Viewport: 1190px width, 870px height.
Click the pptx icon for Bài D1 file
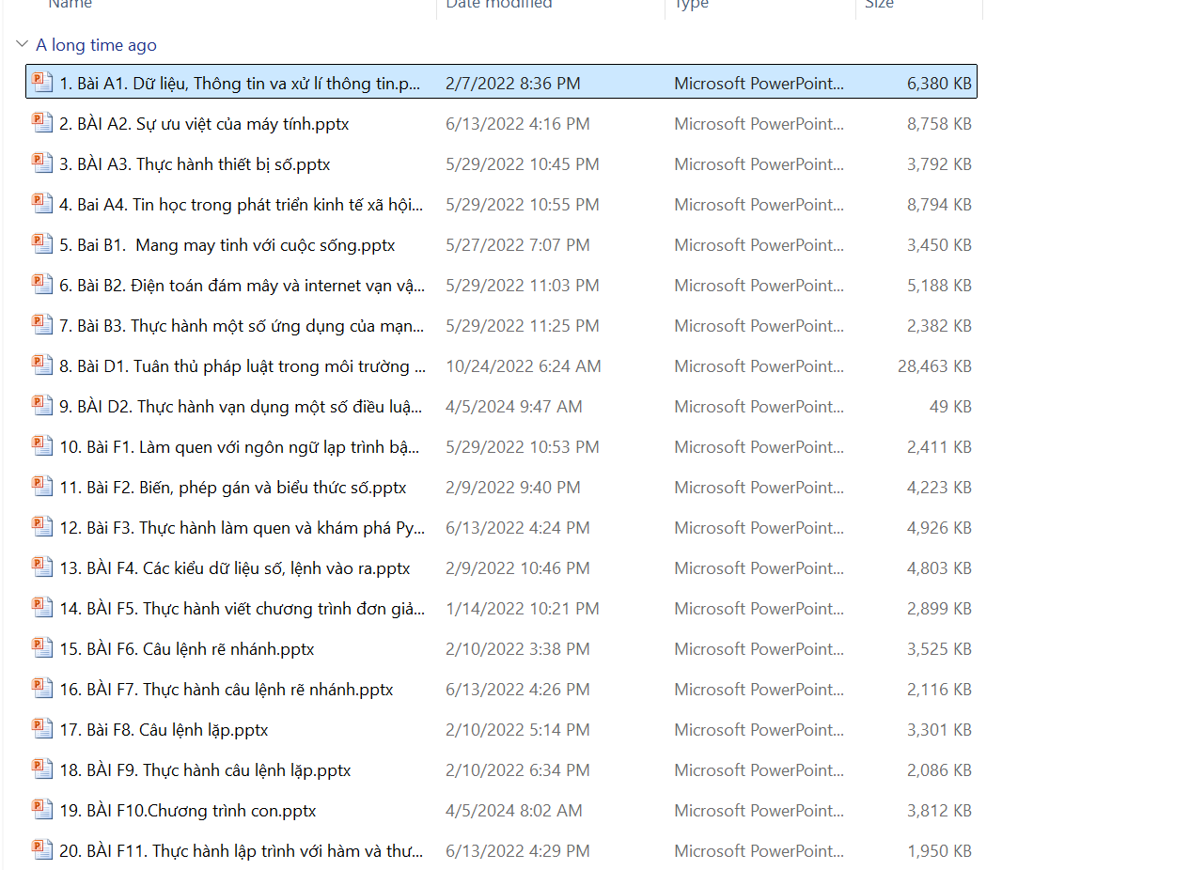pos(41,365)
